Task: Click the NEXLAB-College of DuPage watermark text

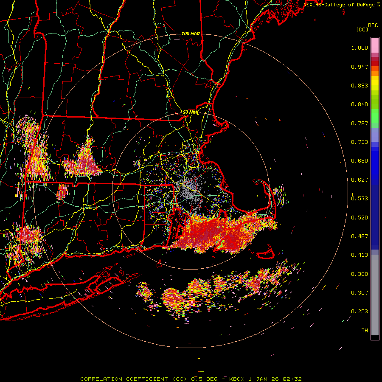Action: pos(341,5)
